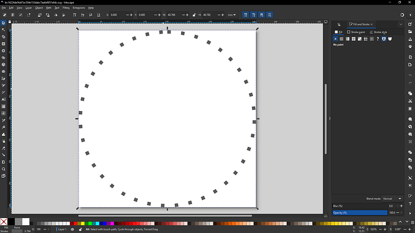Close the Fill and Stroke tab
Viewport: 415px width, 233px height.
click(x=372, y=24)
